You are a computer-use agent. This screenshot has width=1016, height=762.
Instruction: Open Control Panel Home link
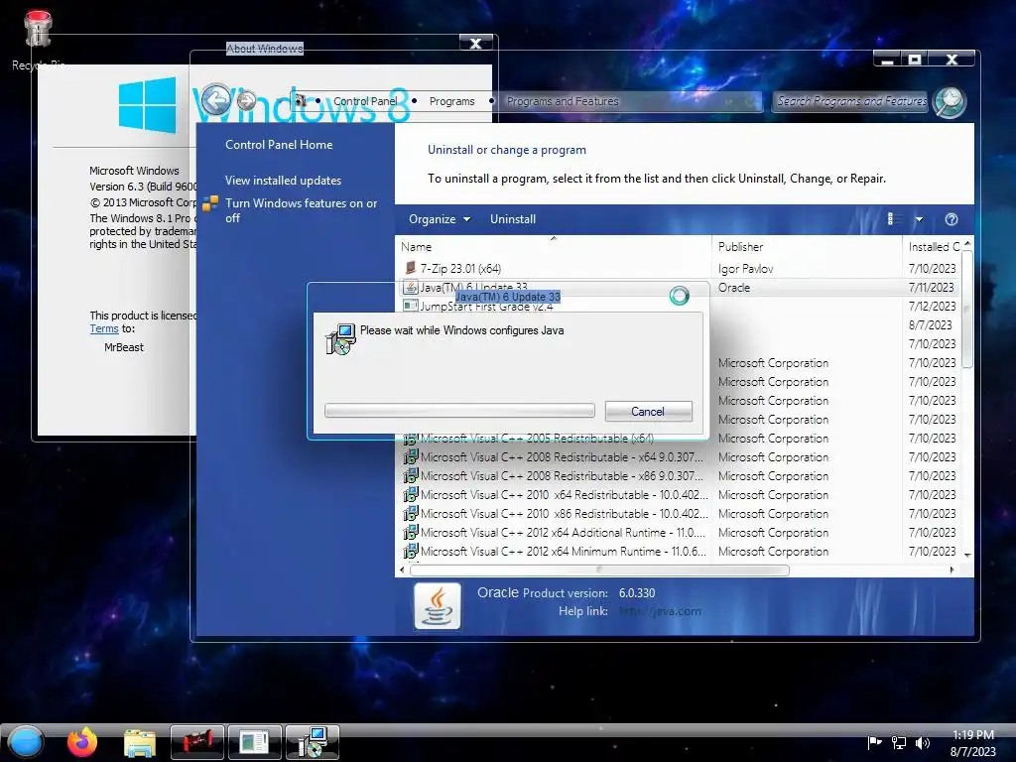pos(279,145)
